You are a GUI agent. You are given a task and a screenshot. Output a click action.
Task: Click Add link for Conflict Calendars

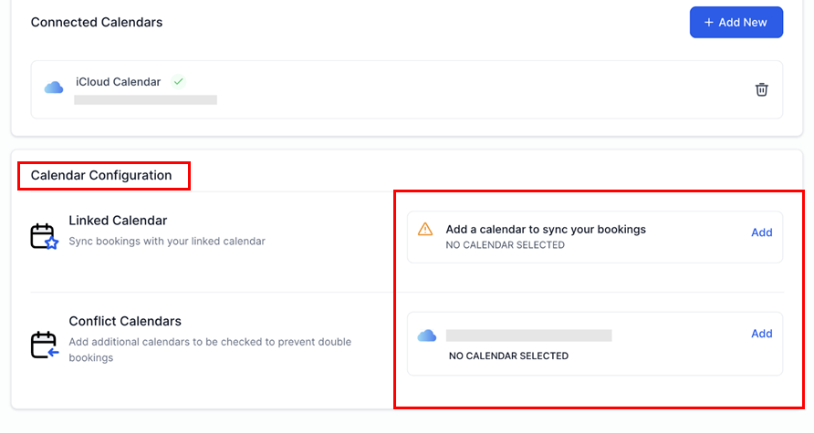[x=761, y=334]
